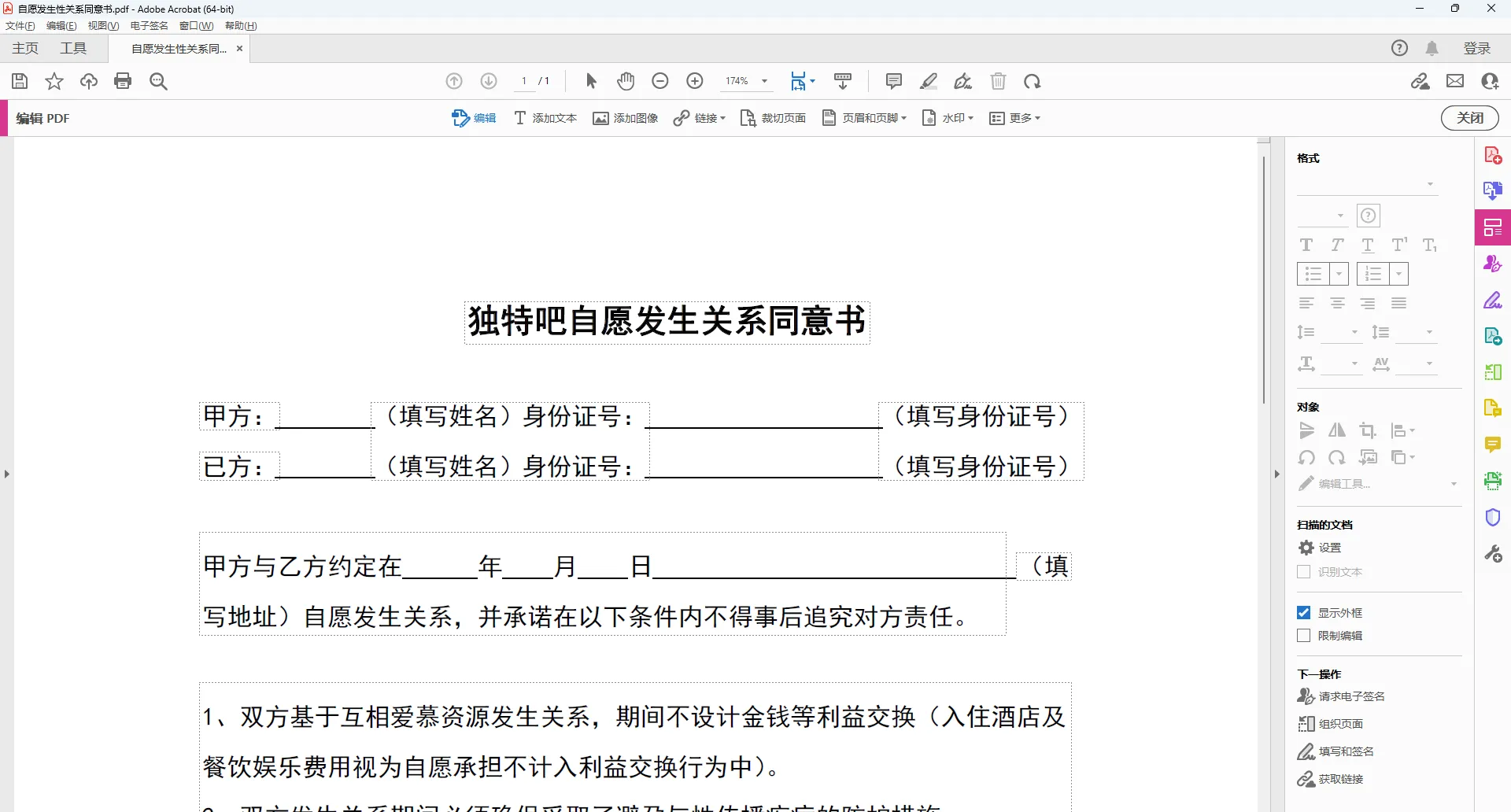Select the Highlight text tool

(x=929, y=81)
